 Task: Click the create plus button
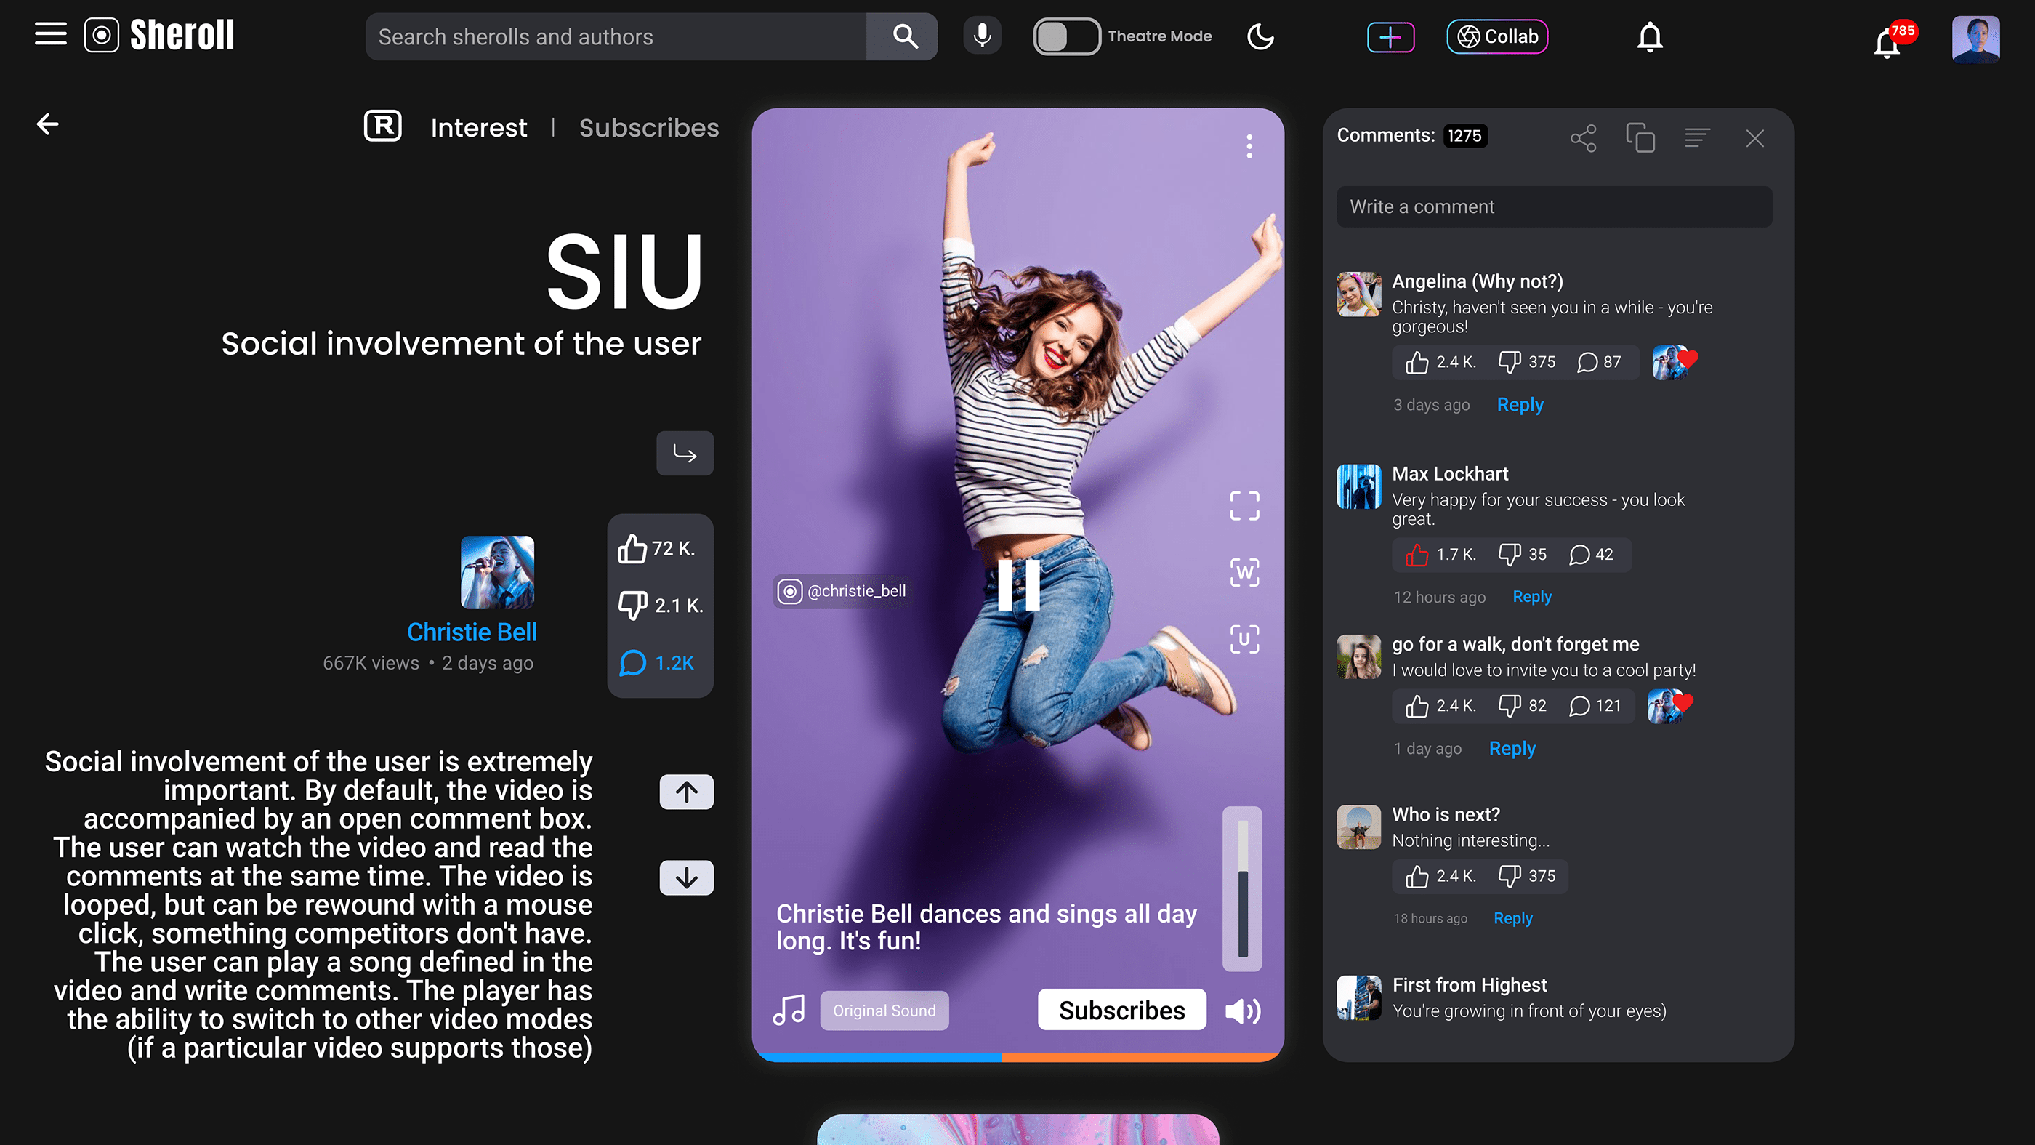click(x=1390, y=36)
